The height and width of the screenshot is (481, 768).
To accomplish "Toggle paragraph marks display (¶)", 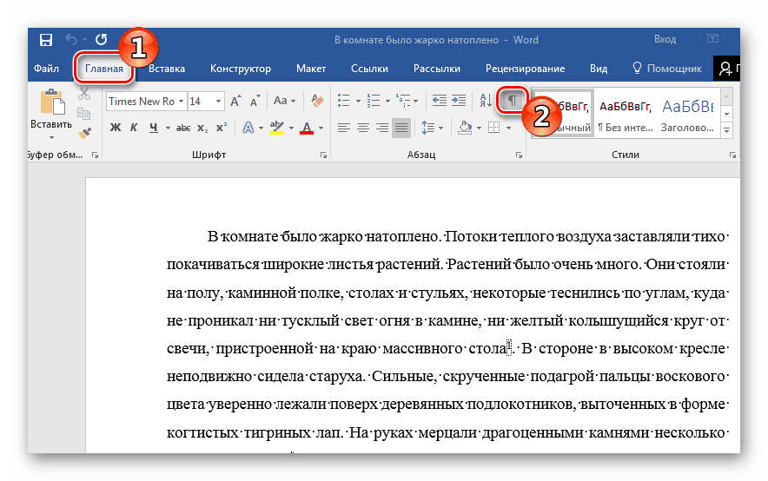I will (x=513, y=101).
